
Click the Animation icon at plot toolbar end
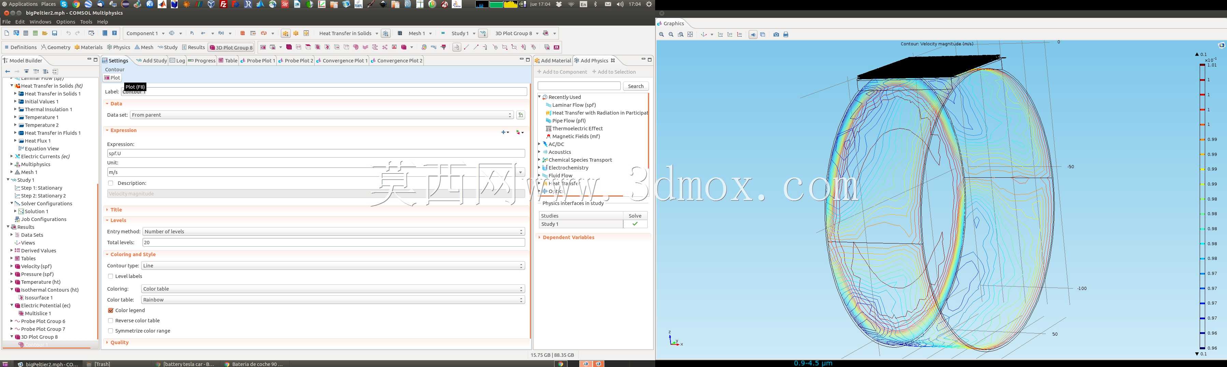point(556,47)
